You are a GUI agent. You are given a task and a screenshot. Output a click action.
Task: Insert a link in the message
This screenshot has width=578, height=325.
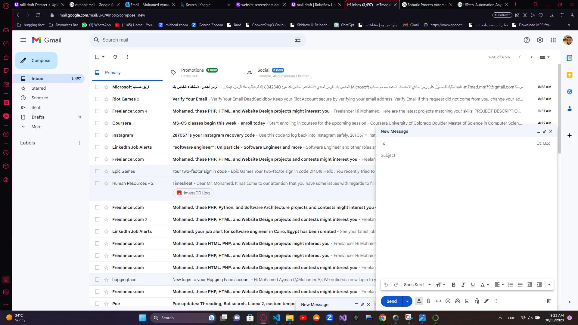(438, 301)
